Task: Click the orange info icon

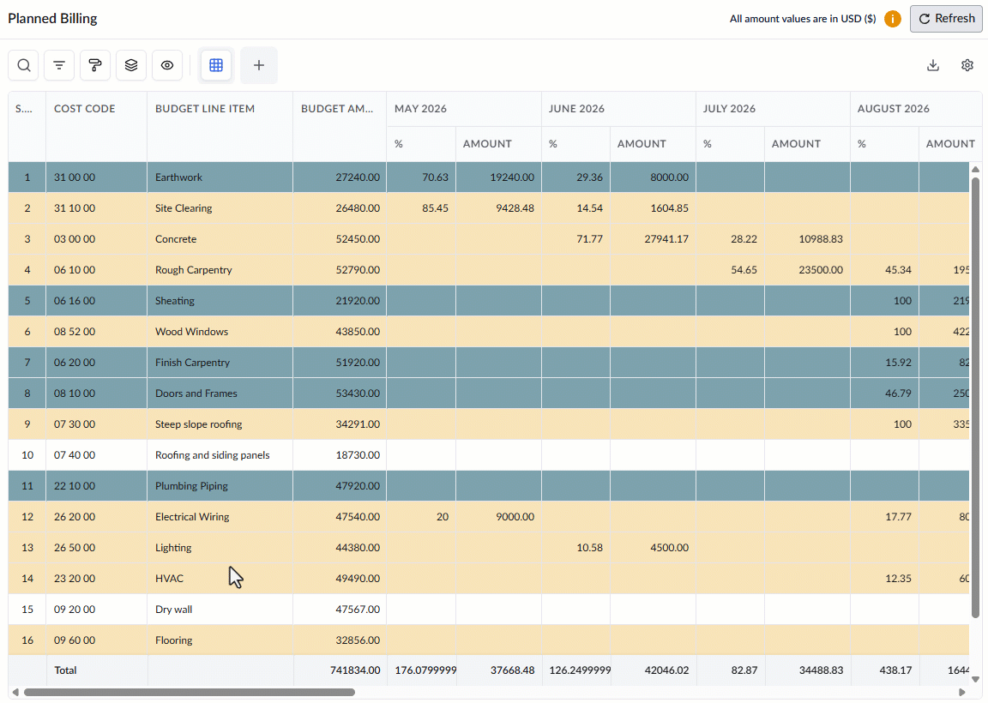Action: 892,19
